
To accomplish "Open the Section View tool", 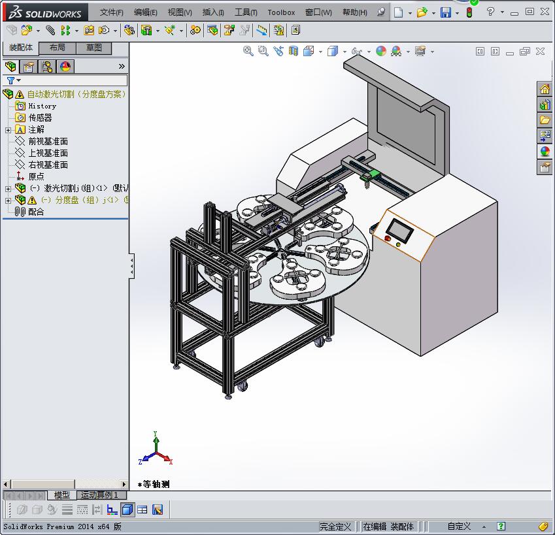I will tap(294, 51).
